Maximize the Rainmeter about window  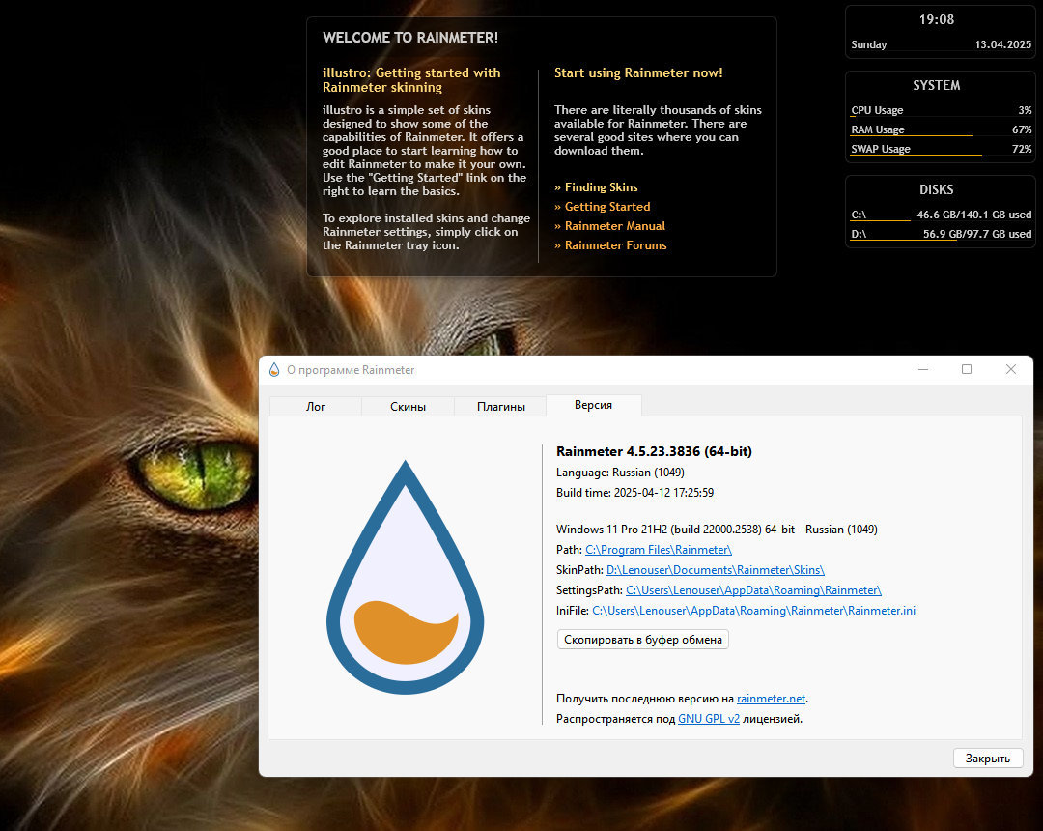pos(966,370)
